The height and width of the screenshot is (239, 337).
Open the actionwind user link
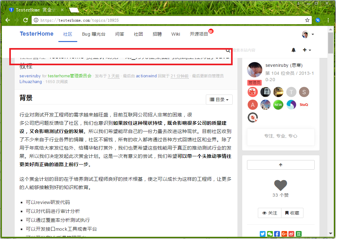click(146, 76)
